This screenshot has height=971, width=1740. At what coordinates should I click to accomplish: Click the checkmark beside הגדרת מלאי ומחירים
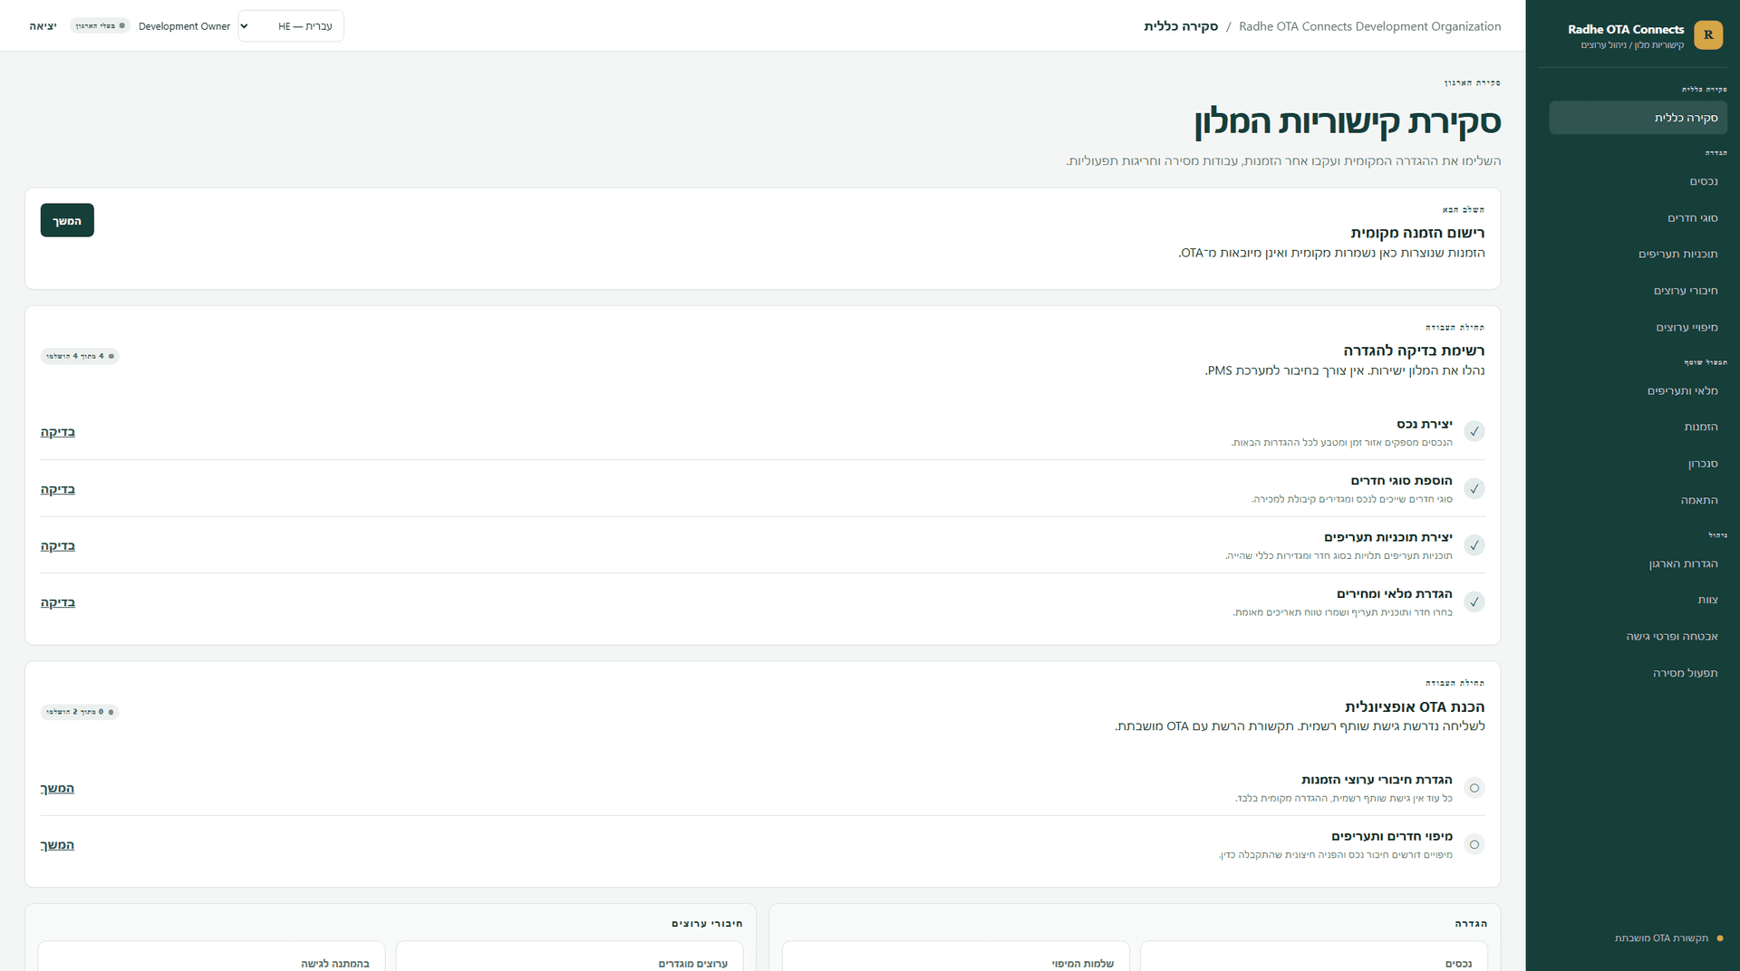tap(1474, 602)
